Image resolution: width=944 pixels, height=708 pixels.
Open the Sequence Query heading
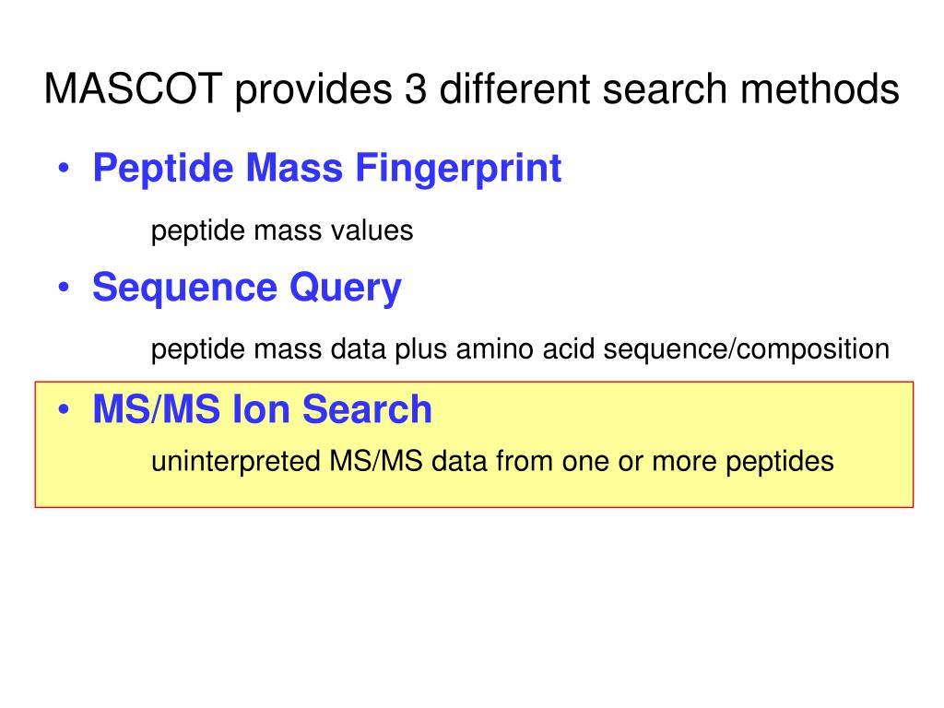(247, 288)
